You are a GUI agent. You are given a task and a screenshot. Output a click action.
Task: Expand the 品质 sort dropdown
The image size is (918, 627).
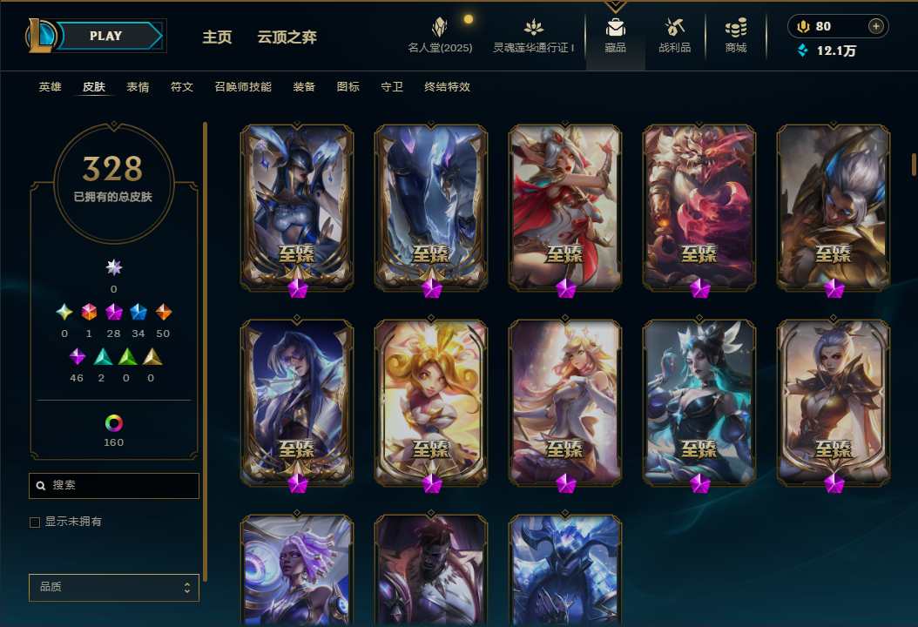114,587
